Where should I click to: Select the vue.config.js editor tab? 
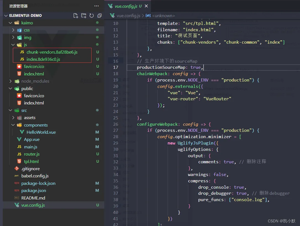click(x=126, y=6)
